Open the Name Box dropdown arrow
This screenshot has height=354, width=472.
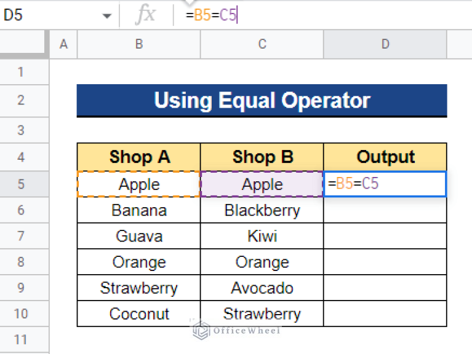point(106,15)
